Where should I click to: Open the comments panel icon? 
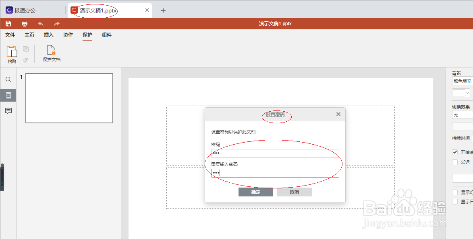8,111
